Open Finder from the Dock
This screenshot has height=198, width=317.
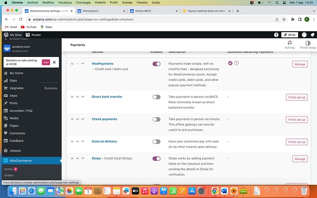(13, 191)
